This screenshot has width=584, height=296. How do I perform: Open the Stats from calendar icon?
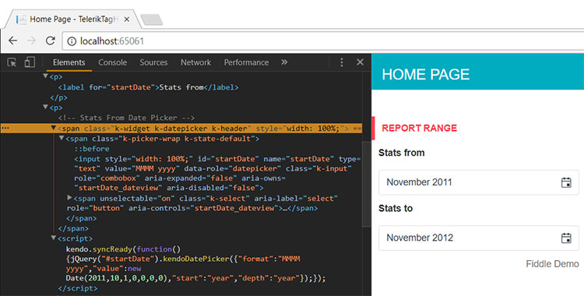566,182
